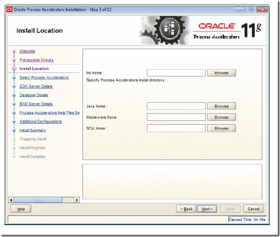Click the Help button
The image size is (280, 237).
(21, 209)
